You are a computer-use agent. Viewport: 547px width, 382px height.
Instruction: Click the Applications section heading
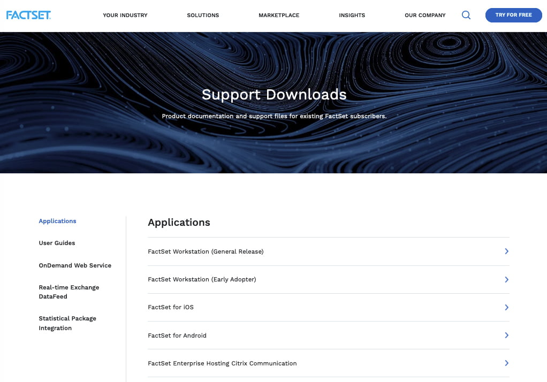tap(179, 223)
